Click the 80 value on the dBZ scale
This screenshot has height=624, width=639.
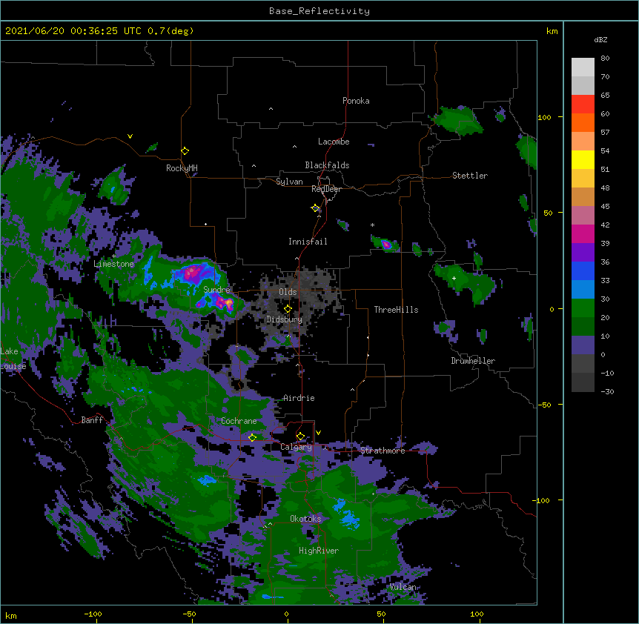[x=605, y=59]
